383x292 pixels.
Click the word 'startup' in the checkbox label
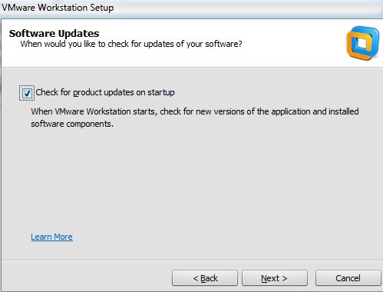point(161,92)
